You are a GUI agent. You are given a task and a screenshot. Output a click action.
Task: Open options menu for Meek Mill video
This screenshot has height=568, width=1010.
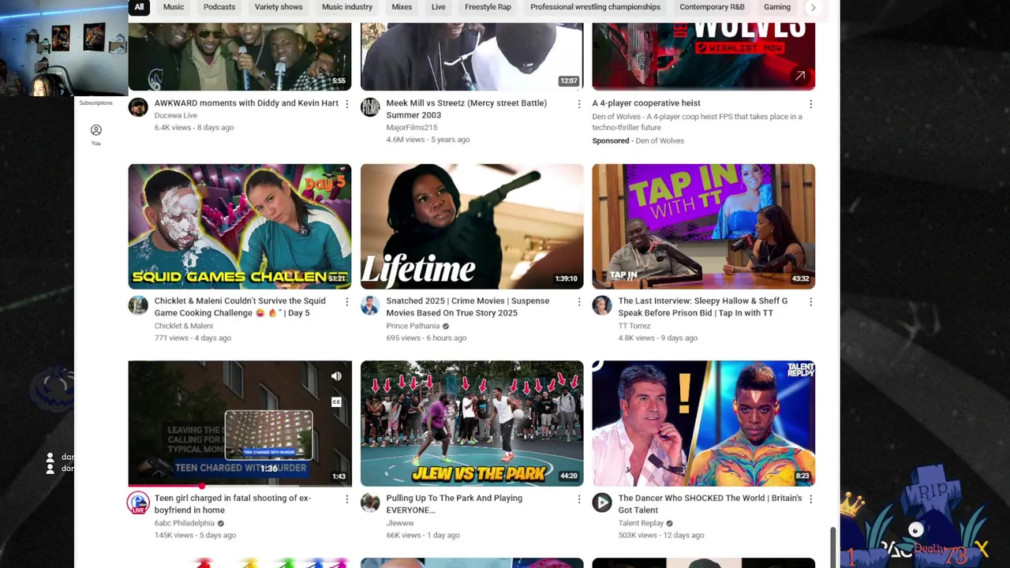point(578,104)
